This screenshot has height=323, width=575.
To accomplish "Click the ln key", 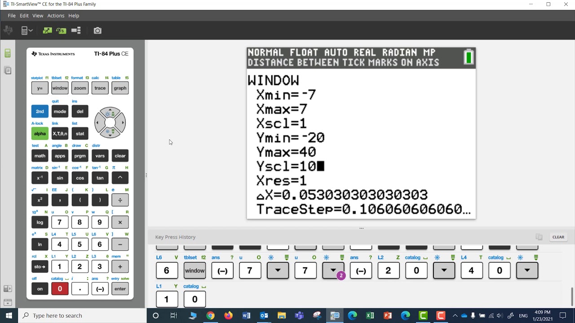I will (40, 244).
